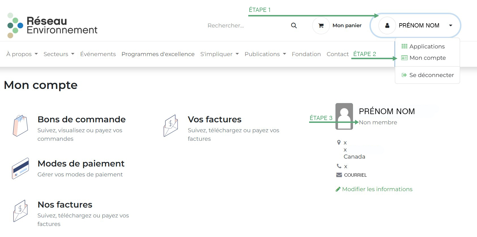Choose Applications in the user menu

427,46
